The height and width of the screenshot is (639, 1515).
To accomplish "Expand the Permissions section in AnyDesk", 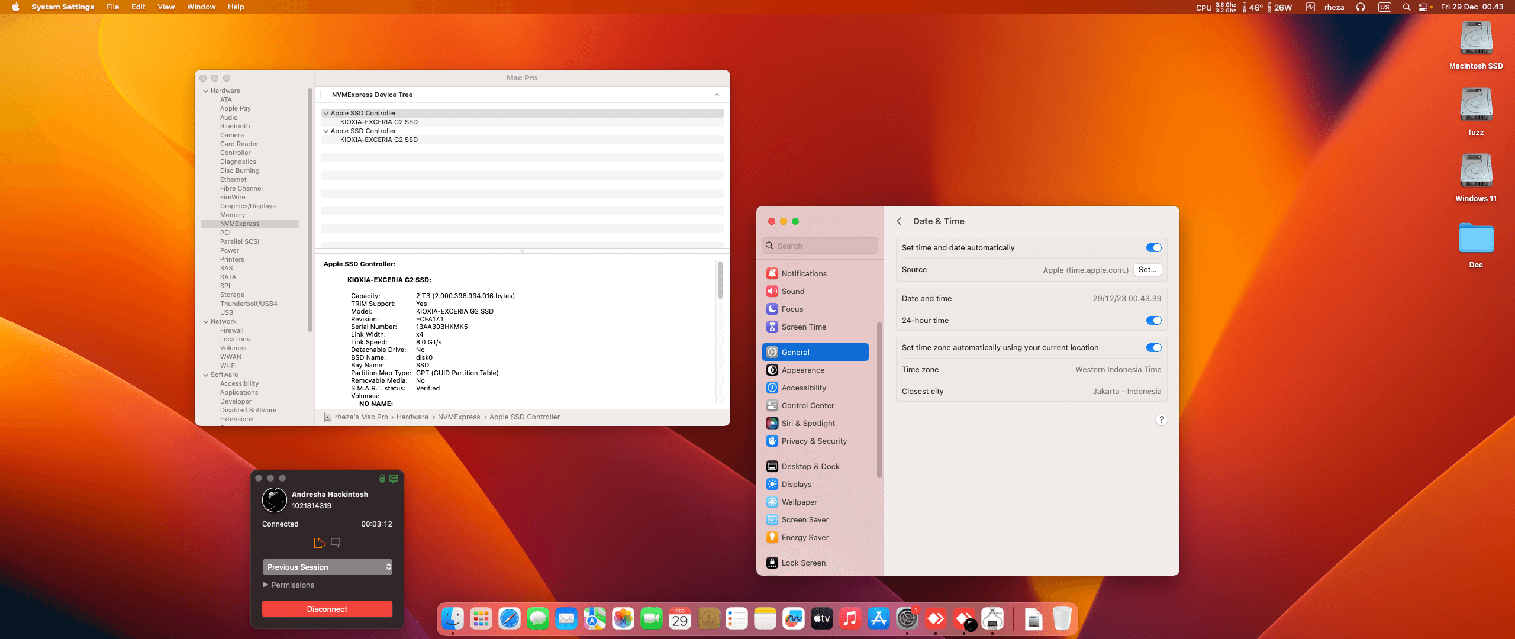I will pos(266,585).
